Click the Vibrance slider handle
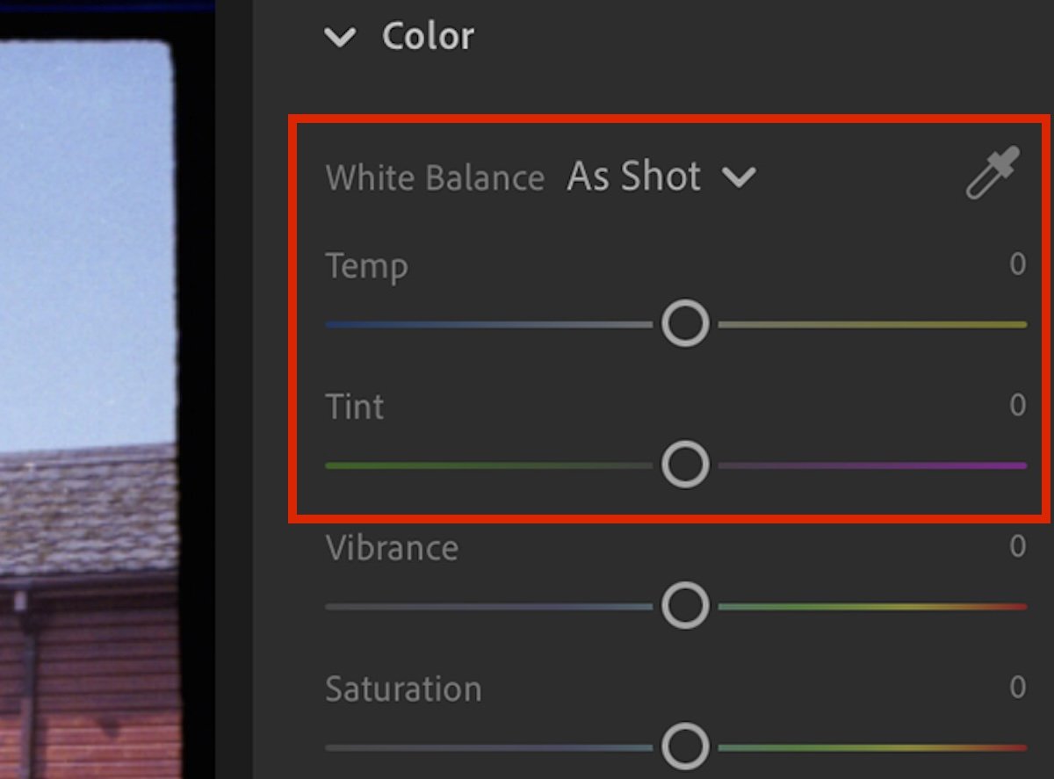 pos(685,606)
